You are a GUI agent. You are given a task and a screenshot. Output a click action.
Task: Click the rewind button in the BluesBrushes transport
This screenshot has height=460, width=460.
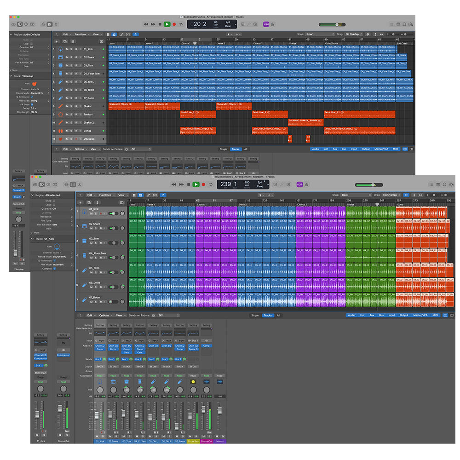(x=174, y=184)
